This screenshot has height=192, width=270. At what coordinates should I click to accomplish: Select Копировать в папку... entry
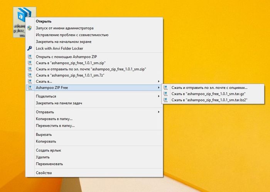[54, 119]
